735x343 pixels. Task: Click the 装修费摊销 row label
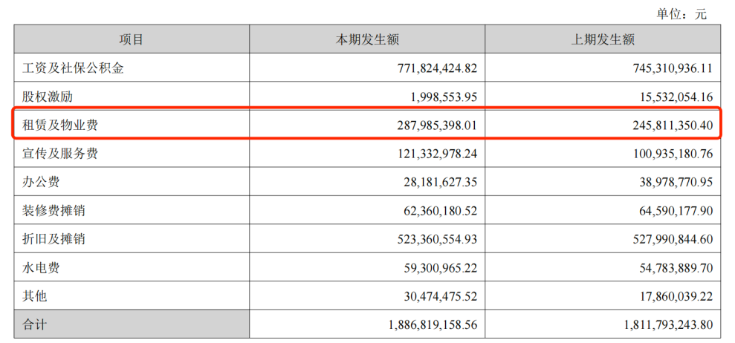click(x=54, y=211)
